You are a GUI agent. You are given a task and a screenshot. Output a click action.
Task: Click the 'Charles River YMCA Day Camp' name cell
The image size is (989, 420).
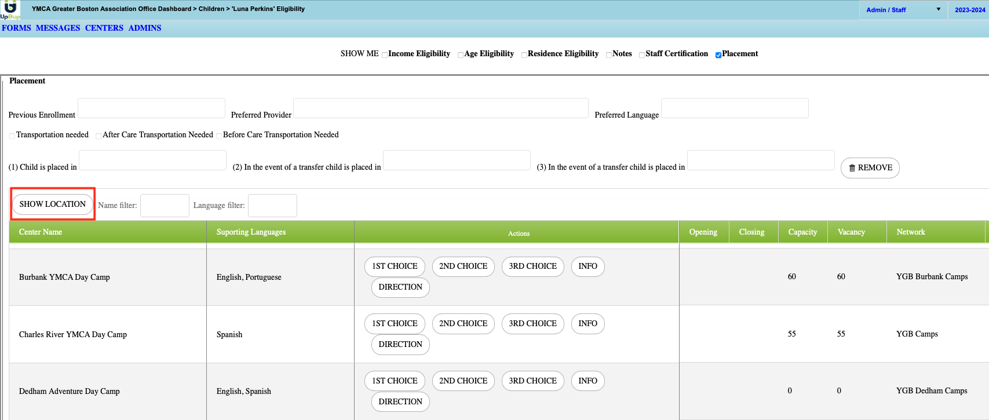pyautogui.click(x=108, y=334)
